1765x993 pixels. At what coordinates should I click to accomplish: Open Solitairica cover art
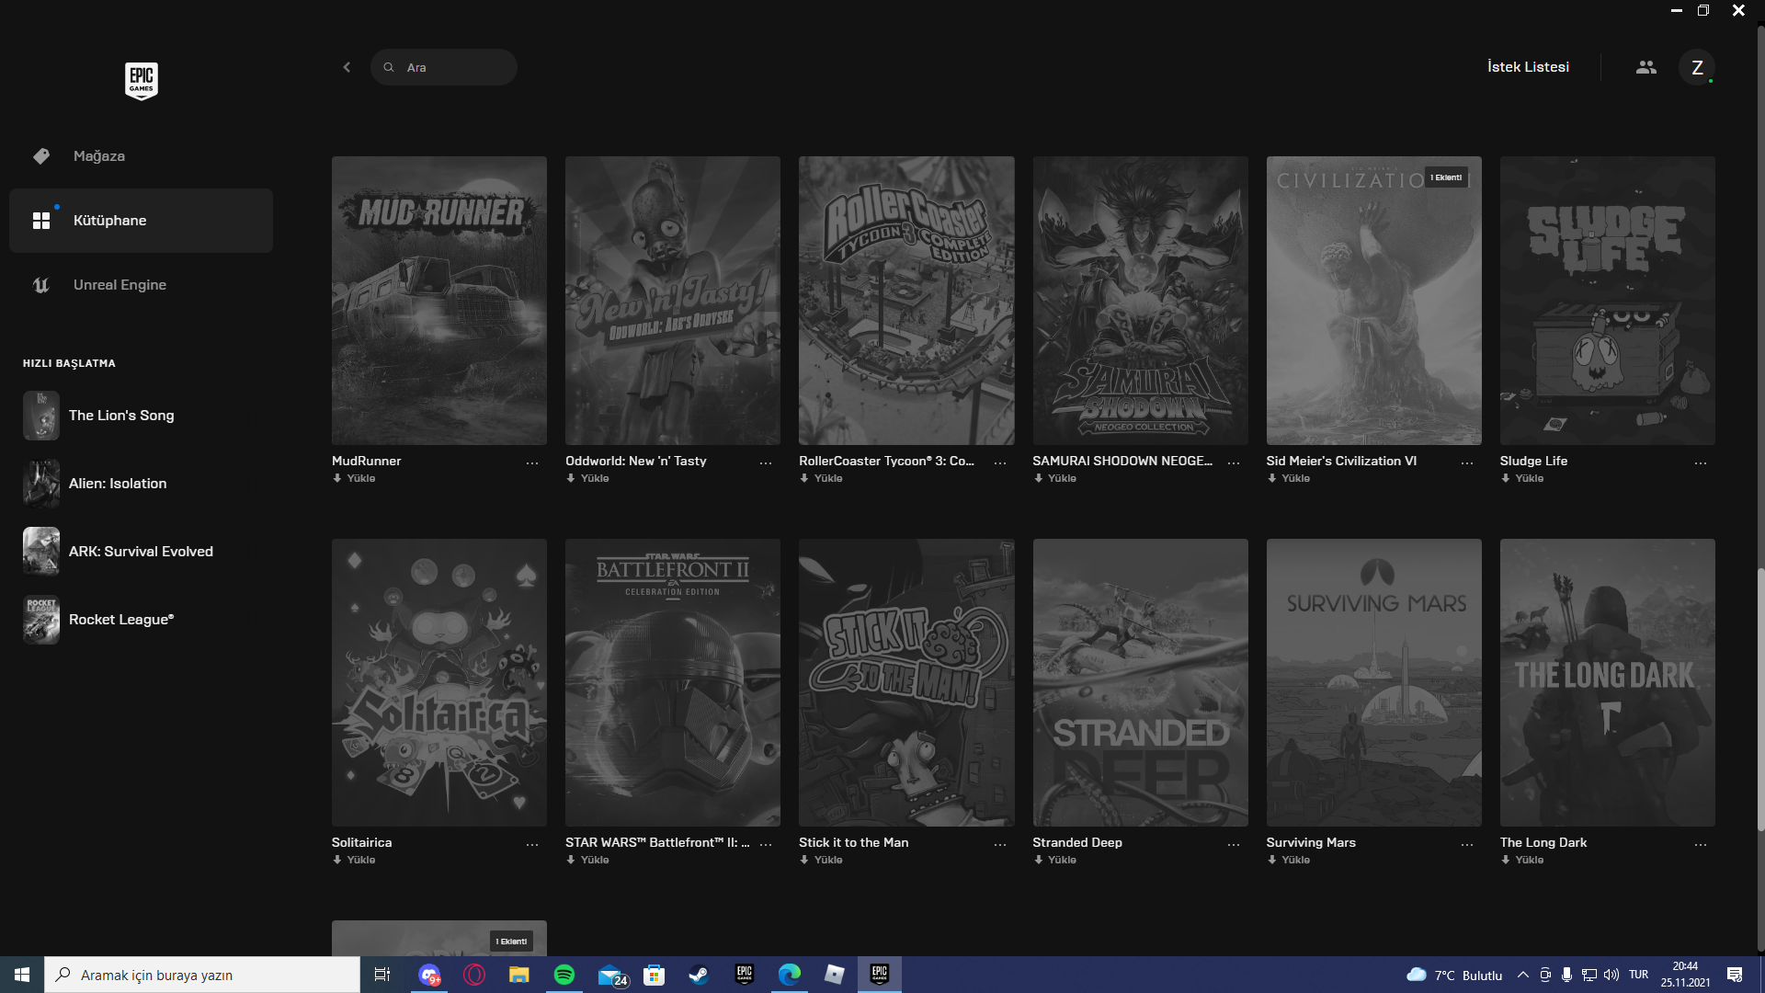[439, 682]
